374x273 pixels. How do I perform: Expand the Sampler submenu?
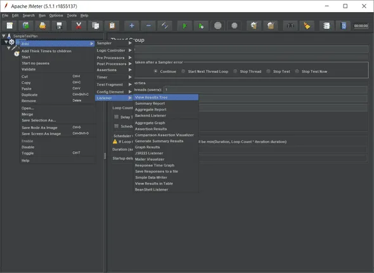(x=114, y=43)
